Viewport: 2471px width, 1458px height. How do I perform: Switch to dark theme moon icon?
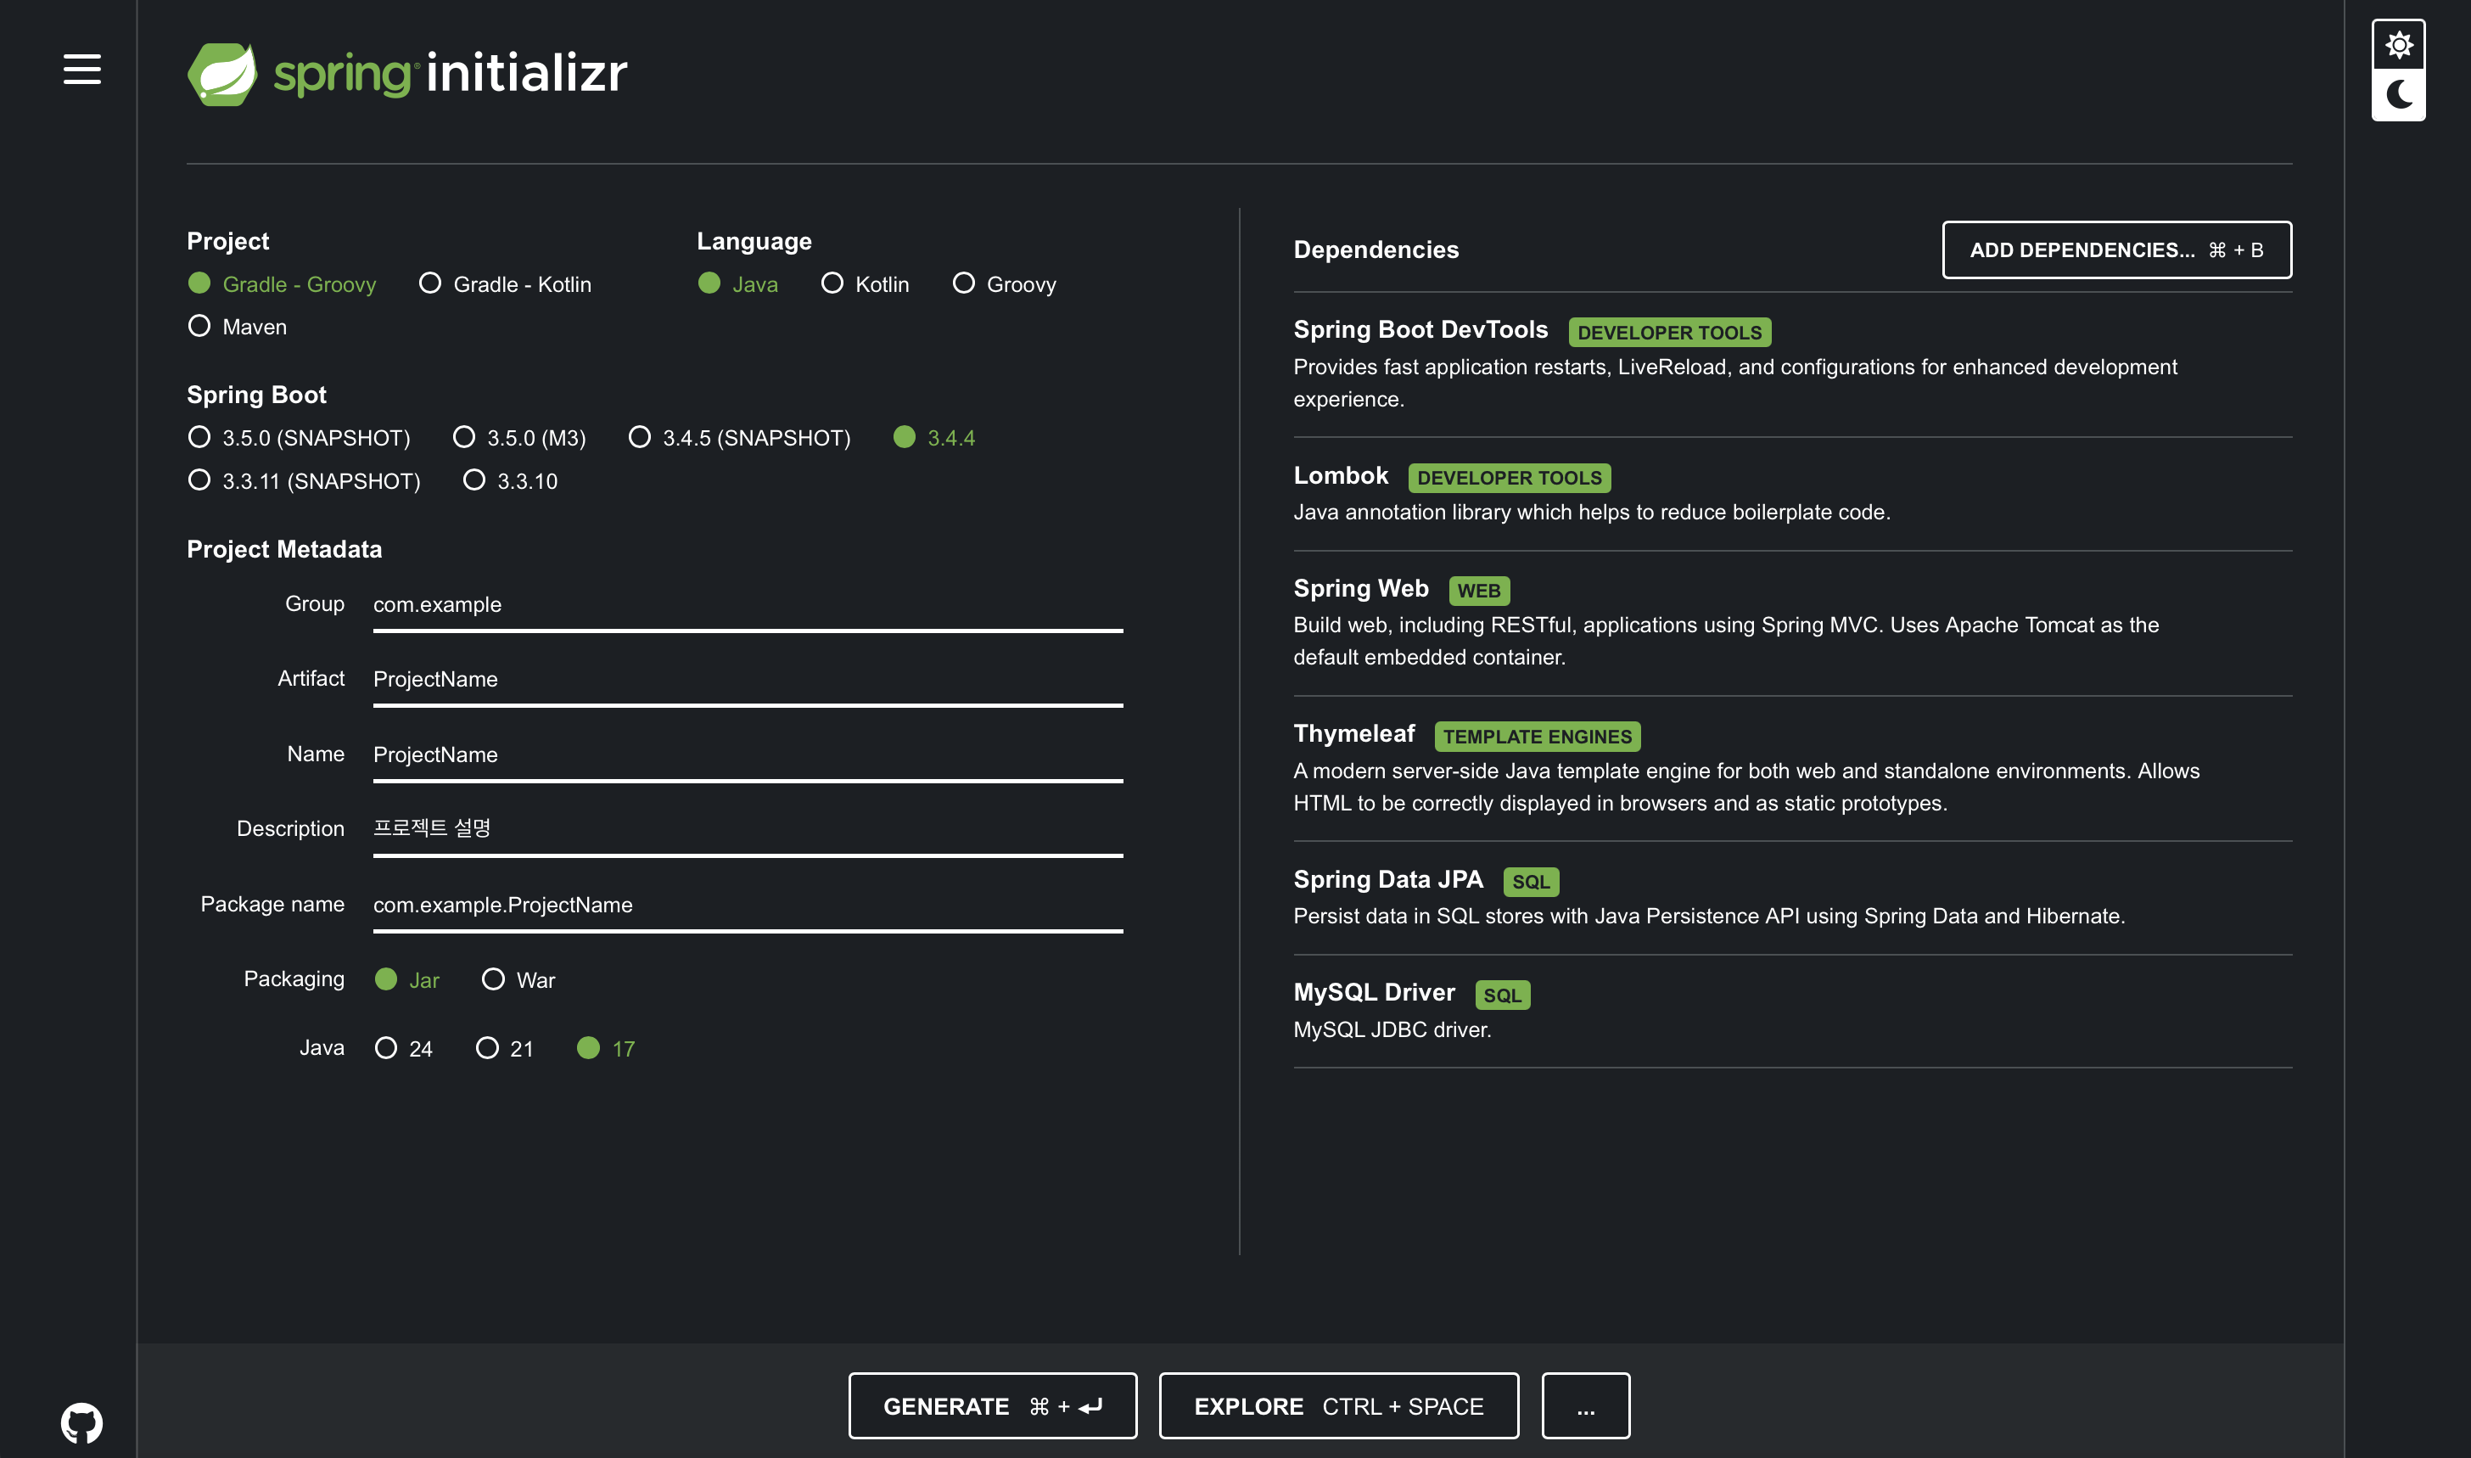[2398, 94]
